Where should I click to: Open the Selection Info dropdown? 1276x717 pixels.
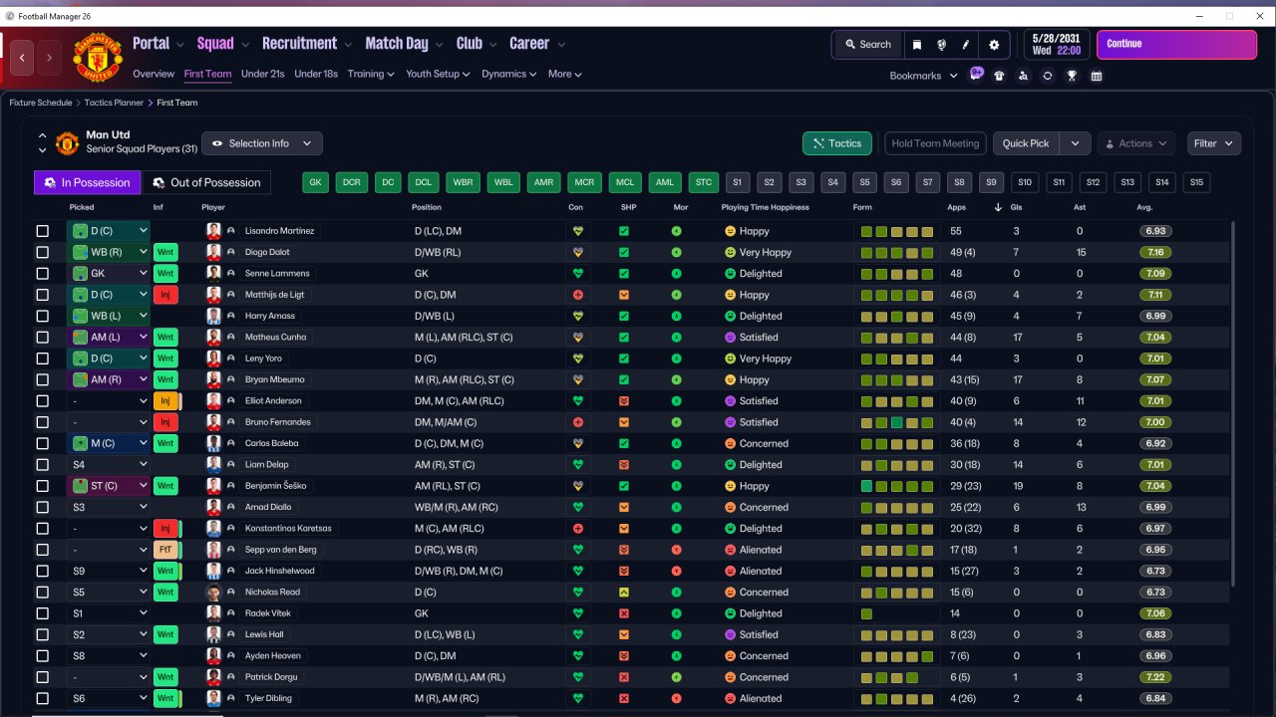[262, 143]
